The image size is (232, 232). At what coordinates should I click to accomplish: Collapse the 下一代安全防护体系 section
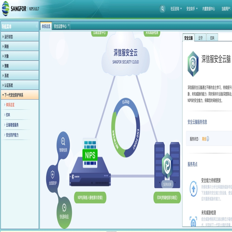[x=20, y=95]
